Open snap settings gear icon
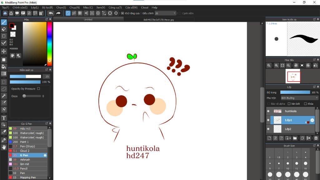Image resolution: width=320 pixels, height=180 pixels. (x=116, y=13)
